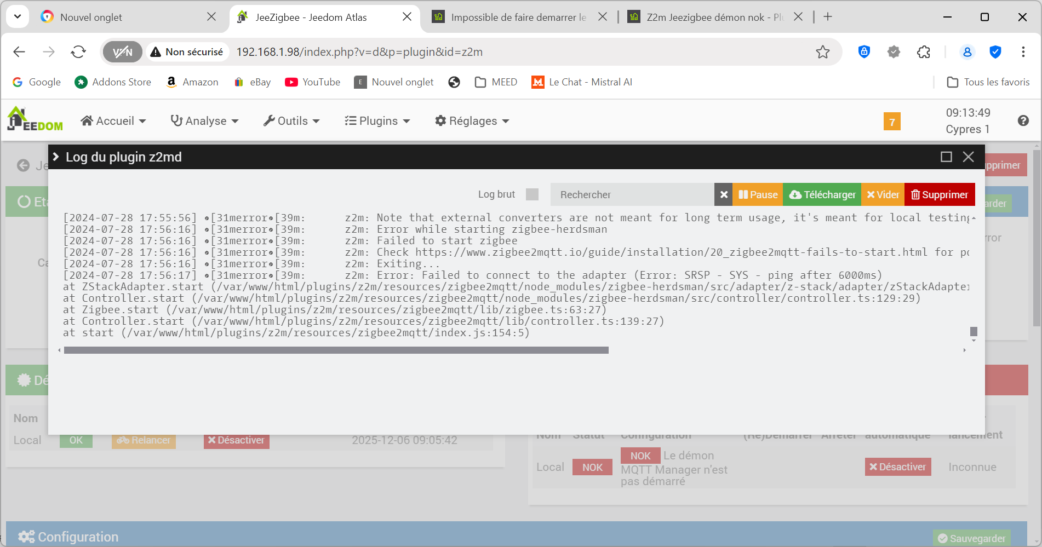The image size is (1042, 547).
Task: Click the Sauvegarder configuration button
Action: click(972, 538)
